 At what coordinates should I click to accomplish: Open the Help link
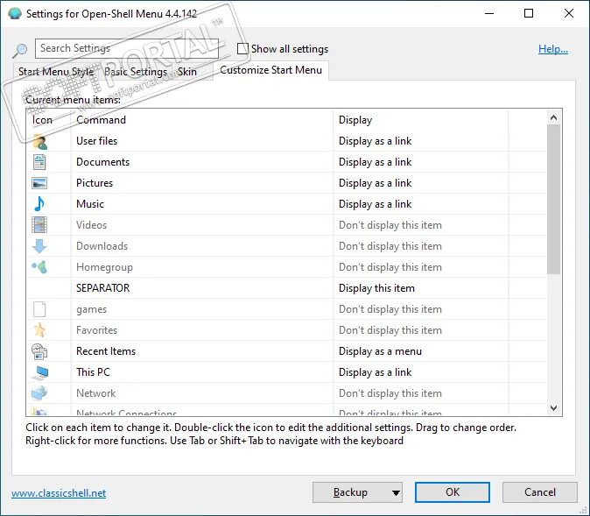pos(552,49)
